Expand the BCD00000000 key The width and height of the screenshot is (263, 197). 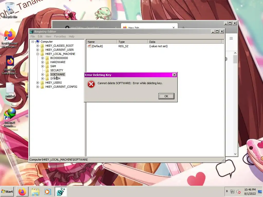pos(42,58)
